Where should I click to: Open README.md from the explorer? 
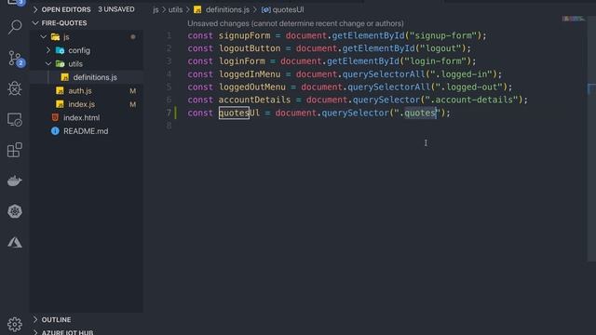[87, 131]
